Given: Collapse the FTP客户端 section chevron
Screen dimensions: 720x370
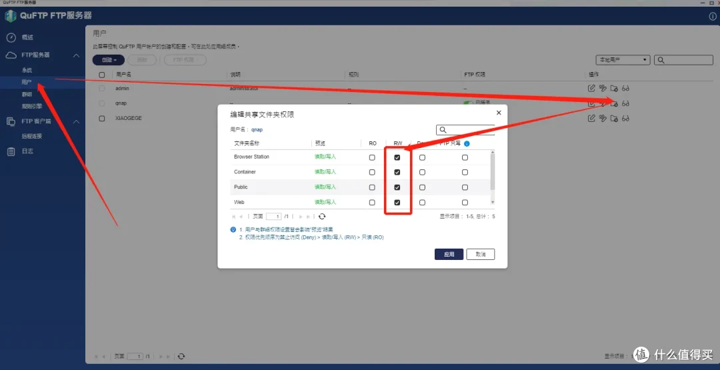Looking at the screenshot, I should click(76, 121).
